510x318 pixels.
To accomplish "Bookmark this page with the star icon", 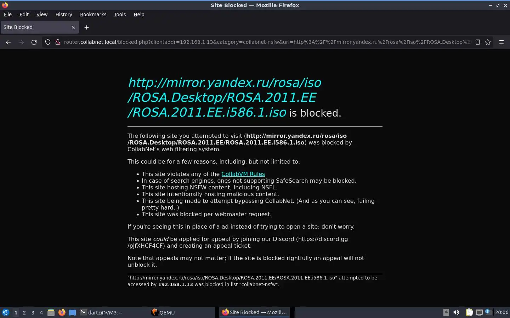I will [x=488, y=42].
